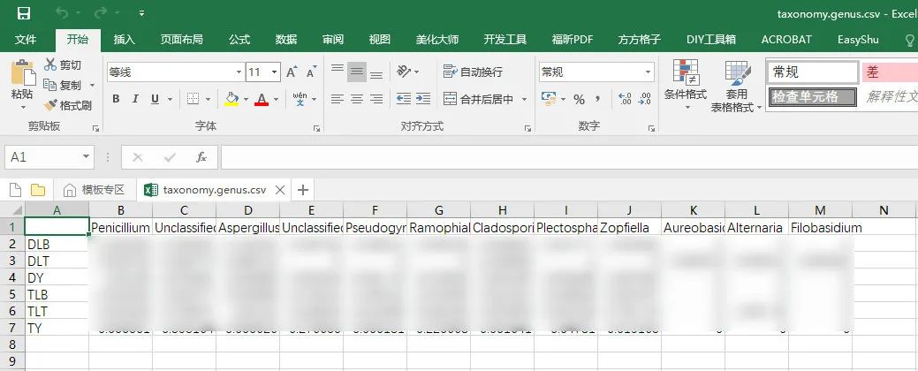
Task: Open the Customize Quick Access Toolbar dropdown
Action: (142, 13)
